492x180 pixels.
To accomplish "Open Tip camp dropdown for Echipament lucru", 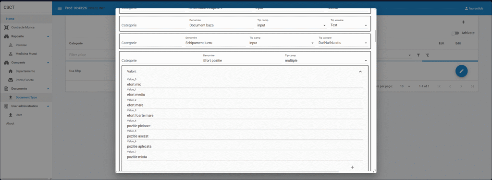I will 282,43.
